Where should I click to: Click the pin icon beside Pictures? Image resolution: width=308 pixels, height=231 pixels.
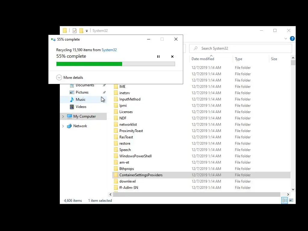click(x=104, y=92)
